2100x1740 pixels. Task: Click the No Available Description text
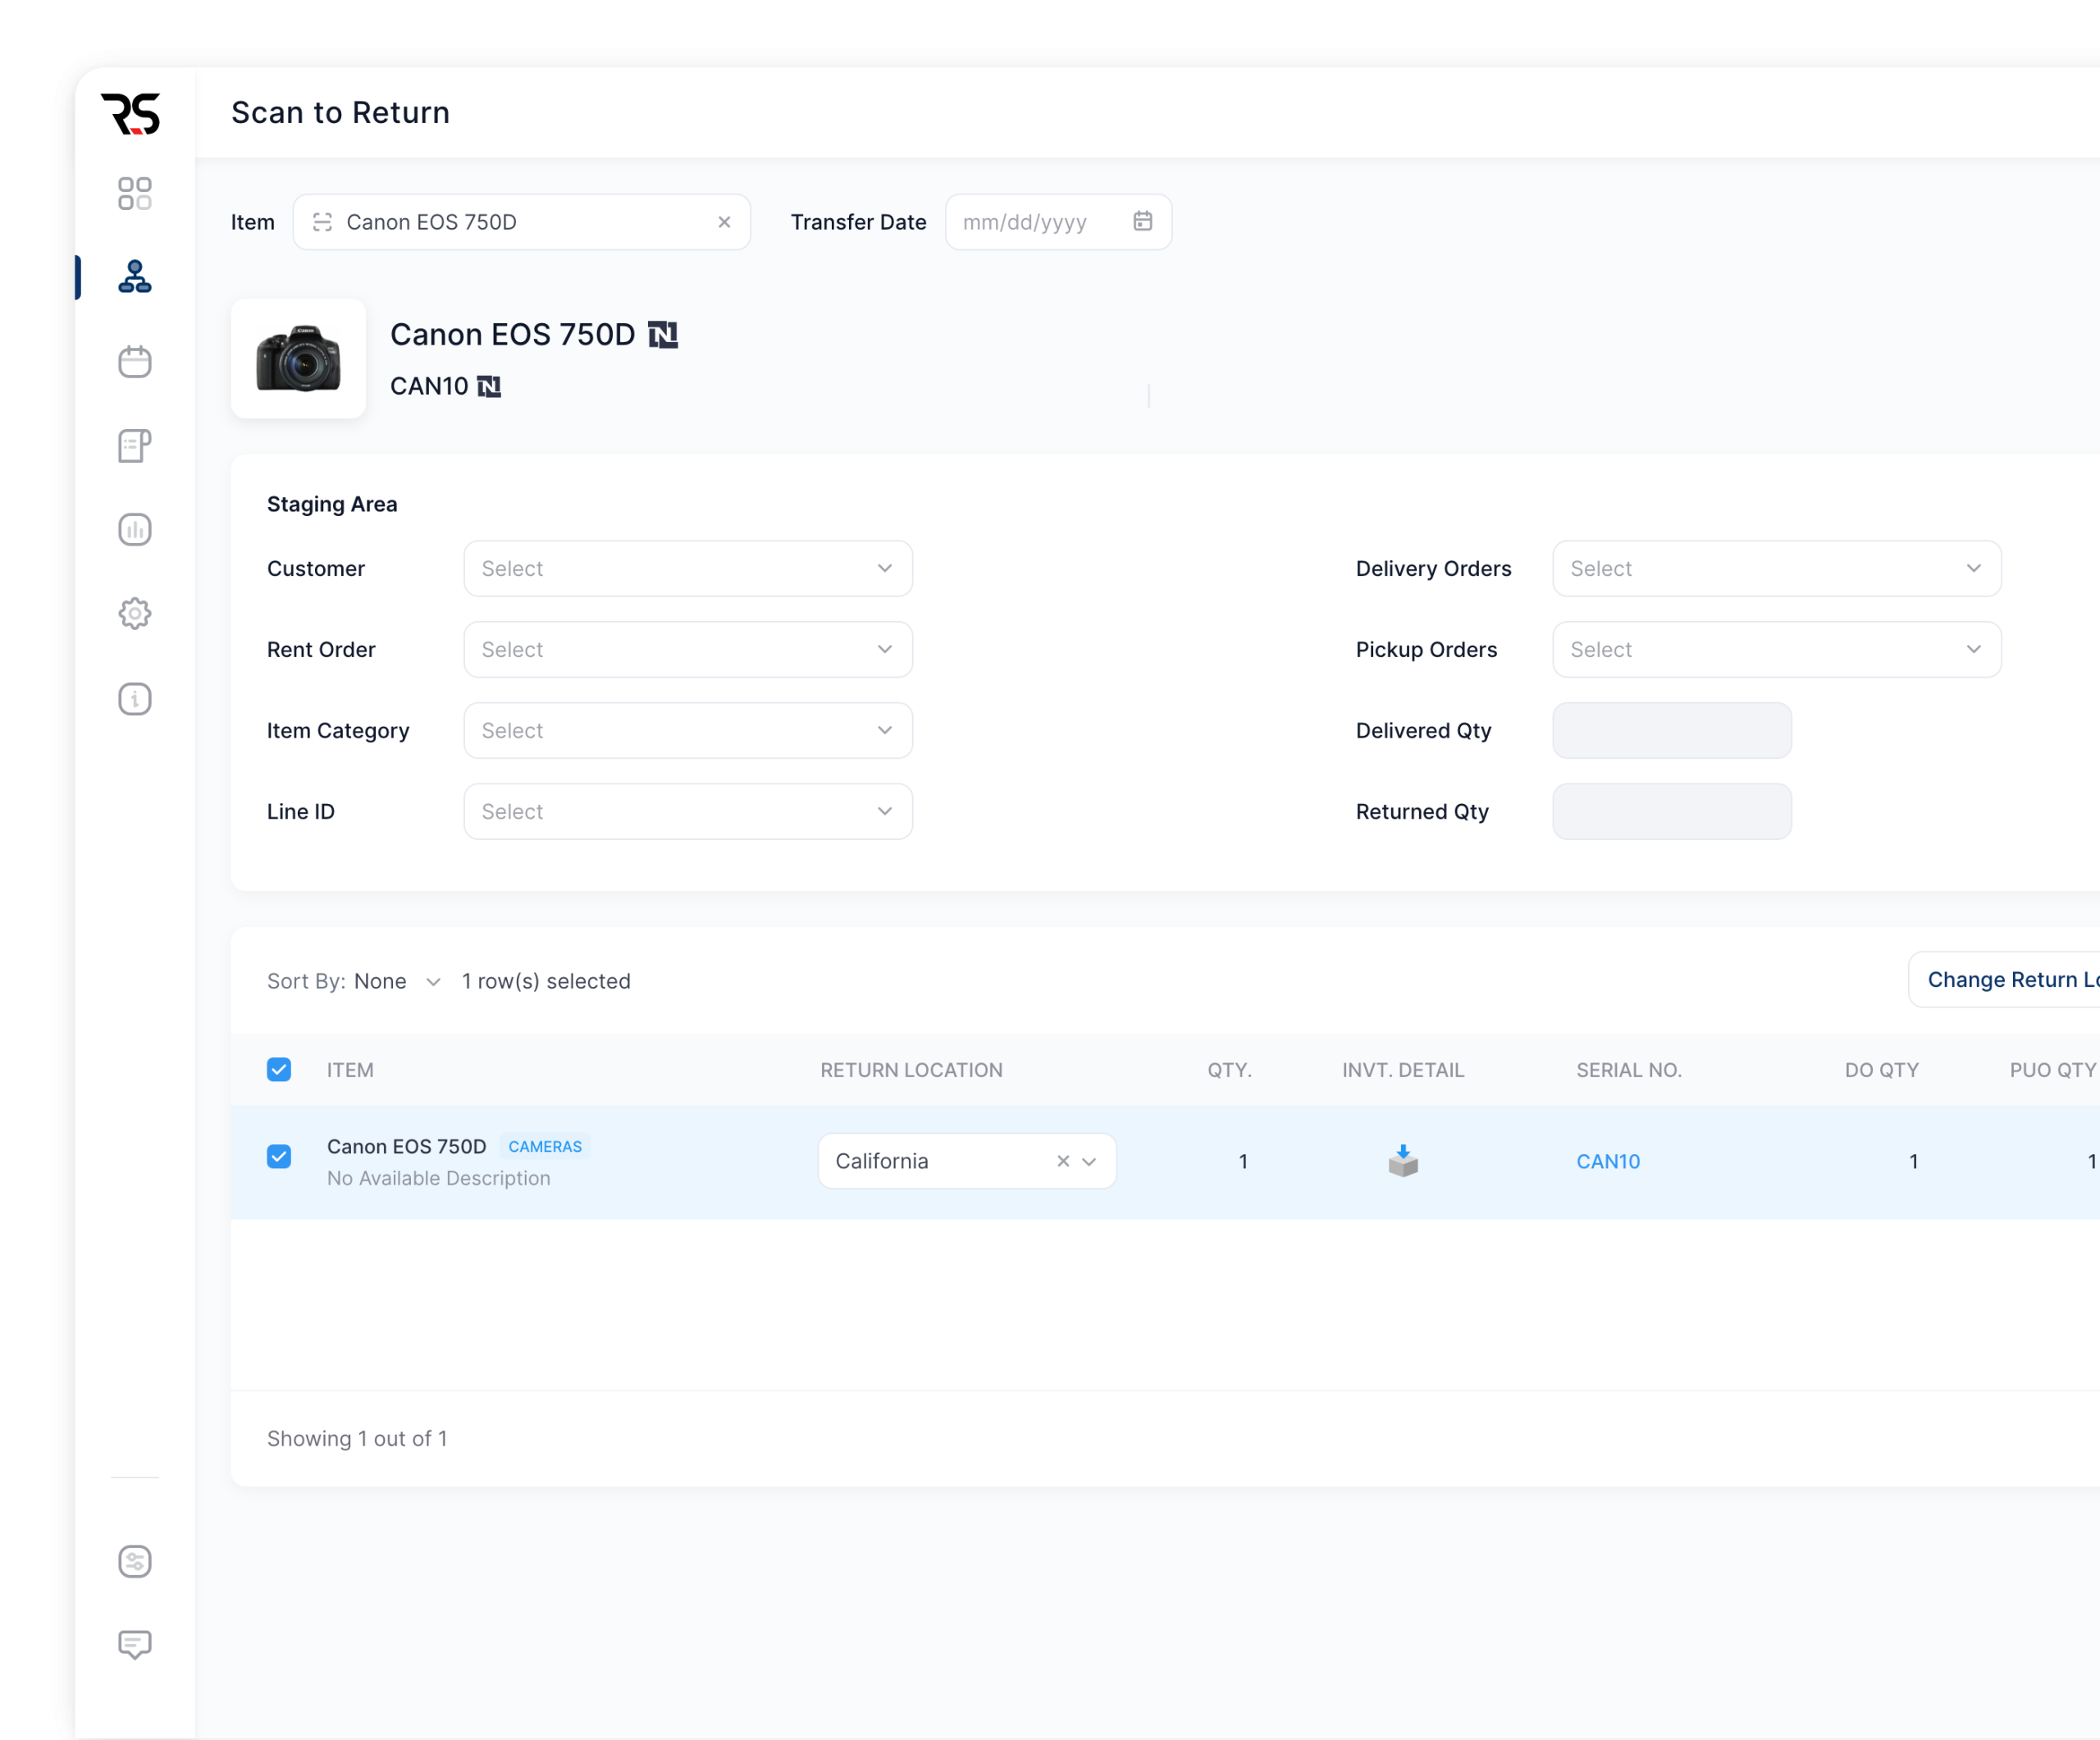(x=438, y=1178)
